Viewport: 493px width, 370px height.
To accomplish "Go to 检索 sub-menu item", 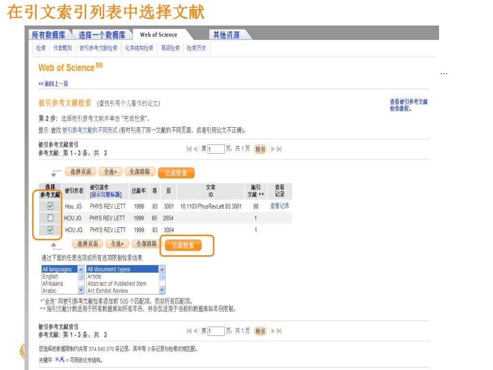I will pyautogui.click(x=41, y=48).
